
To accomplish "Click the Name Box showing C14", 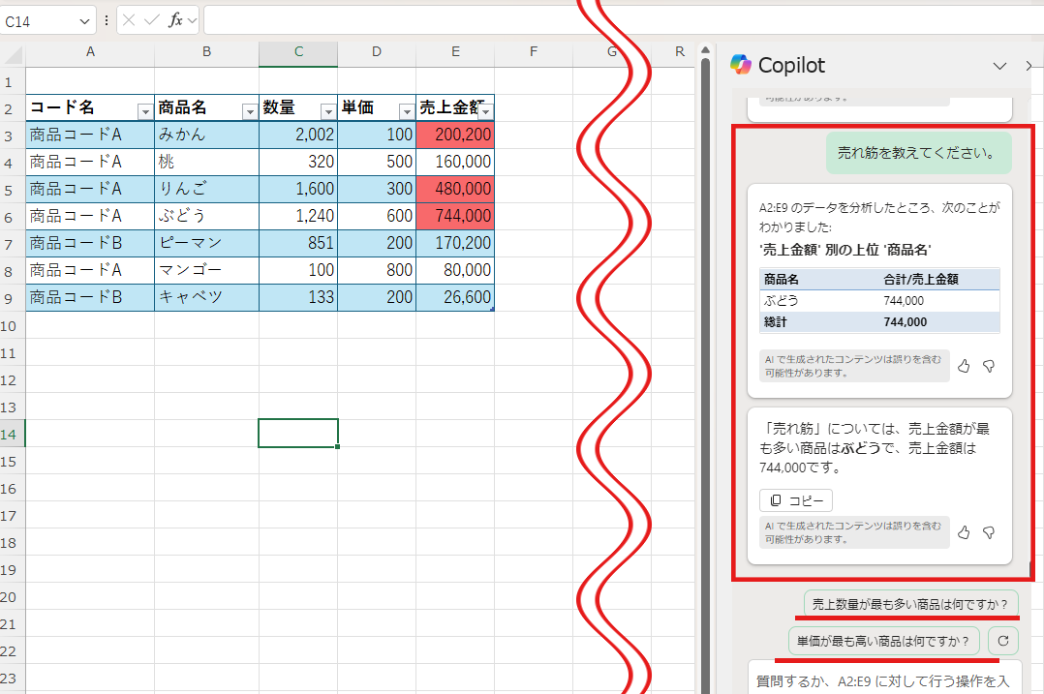I will point(39,21).
